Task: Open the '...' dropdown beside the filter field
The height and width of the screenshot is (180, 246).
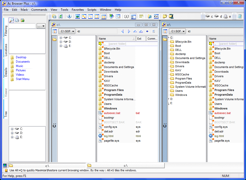Action: coord(41,26)
